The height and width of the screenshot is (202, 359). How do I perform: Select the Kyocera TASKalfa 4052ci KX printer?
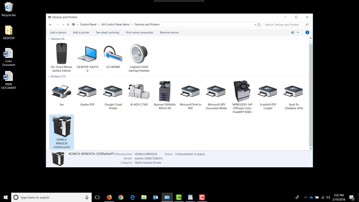tap(165, 95)
